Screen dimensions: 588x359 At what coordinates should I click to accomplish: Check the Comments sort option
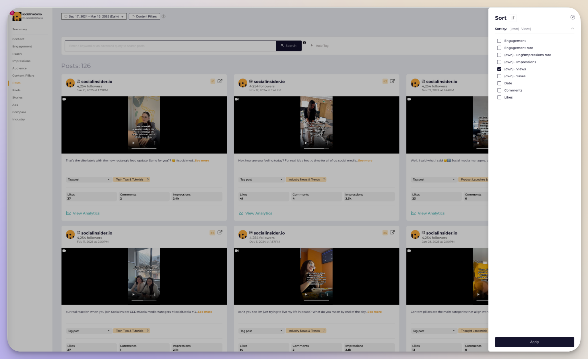click(499, 90)
